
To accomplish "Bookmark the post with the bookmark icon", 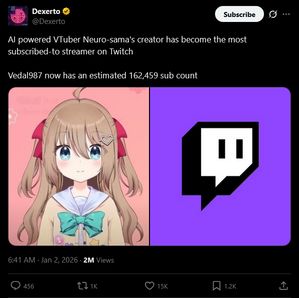I will pos(216,286).
